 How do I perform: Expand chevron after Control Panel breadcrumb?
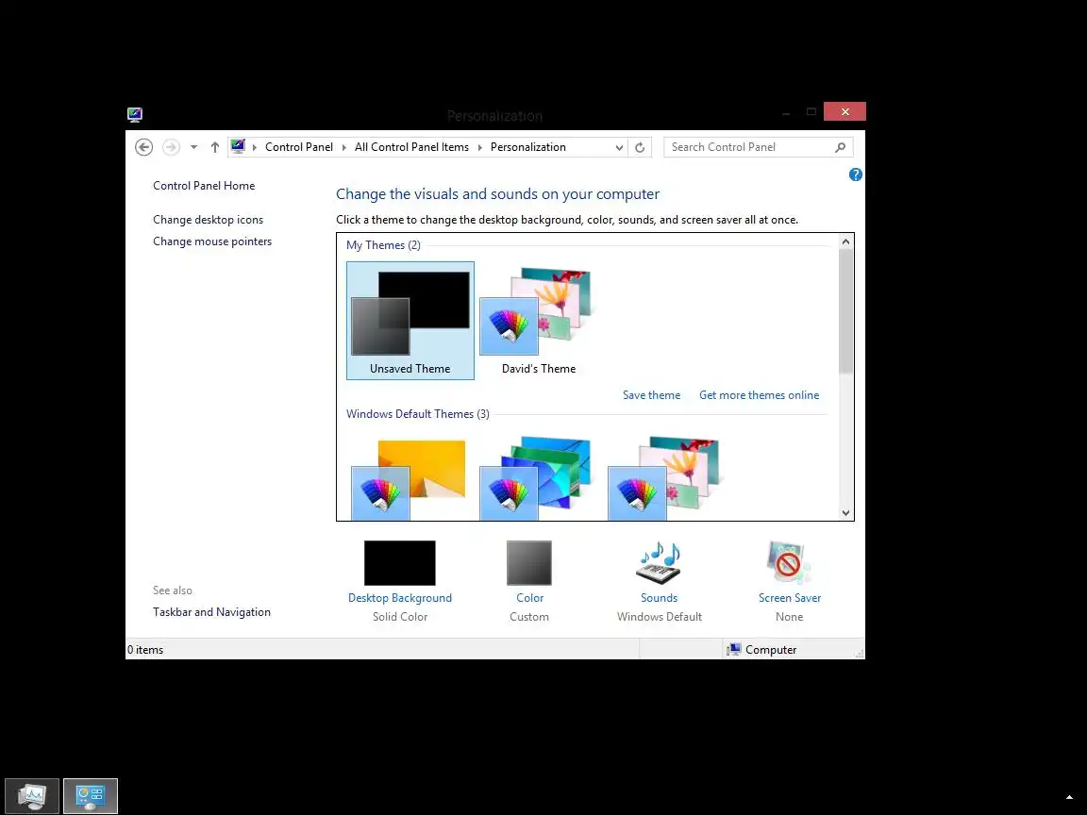(x=343, y=147)
